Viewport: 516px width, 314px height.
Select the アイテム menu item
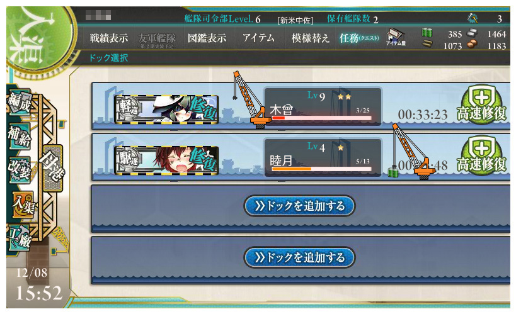[x=259, y=38]
